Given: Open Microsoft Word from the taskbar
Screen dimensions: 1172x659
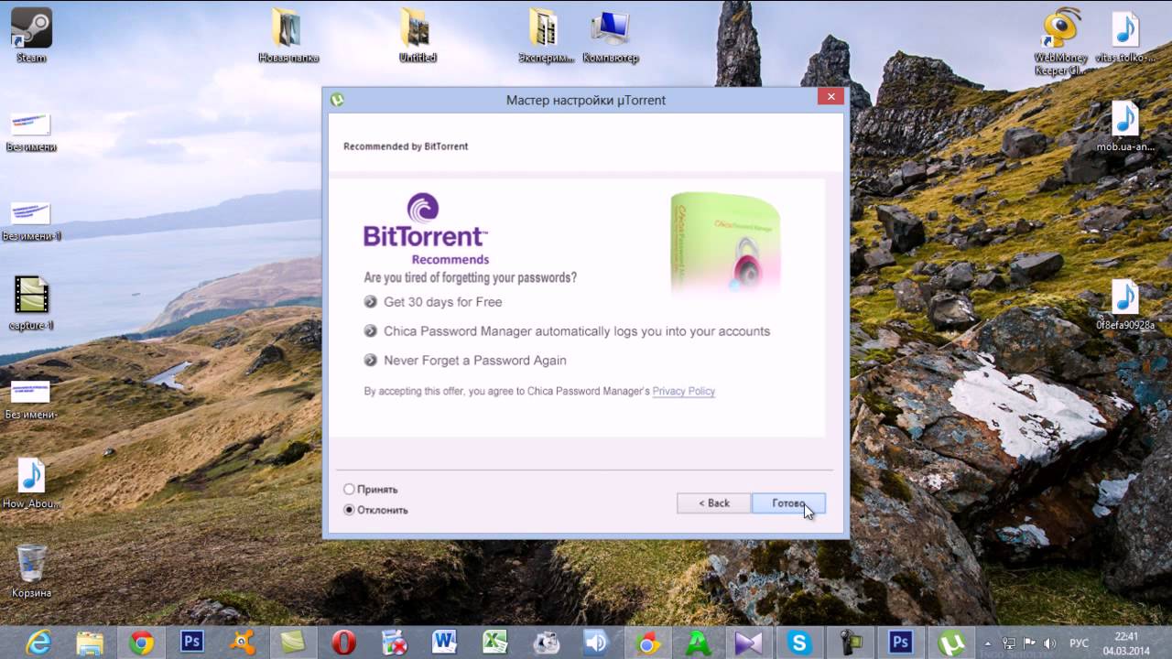Looking at the screenshot, I should 444,643.
